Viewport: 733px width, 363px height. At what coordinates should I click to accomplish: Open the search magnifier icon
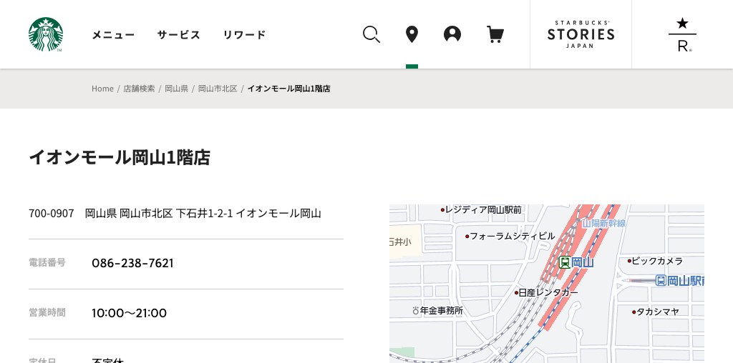pos(372,34)
